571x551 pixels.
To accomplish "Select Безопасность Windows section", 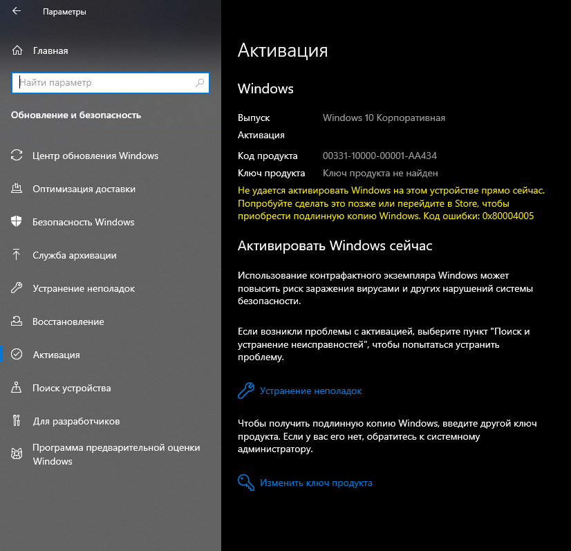I will 84,222.
